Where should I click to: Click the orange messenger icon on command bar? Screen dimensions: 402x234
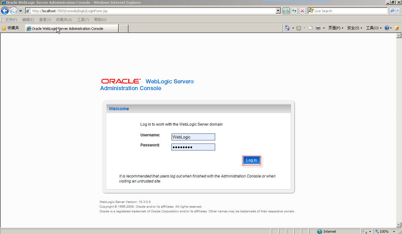tap(397, 28)
